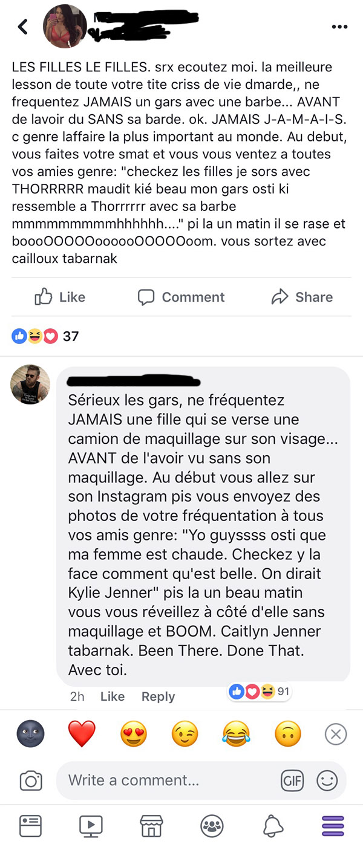Viewport: 363px width, 850px height.
Task: Tap the Comment button under the post
Action: [181, 297]
